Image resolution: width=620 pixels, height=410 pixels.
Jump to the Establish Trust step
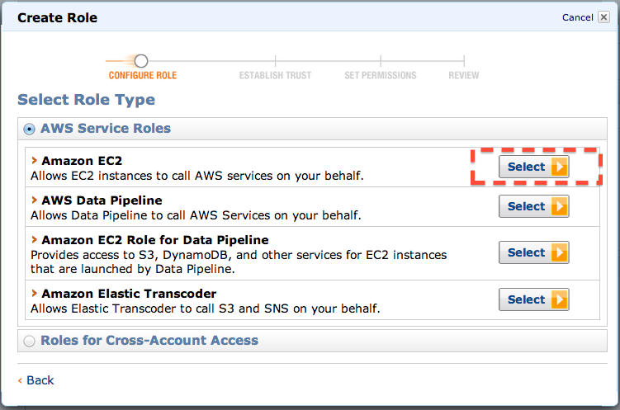pos(275,75)
